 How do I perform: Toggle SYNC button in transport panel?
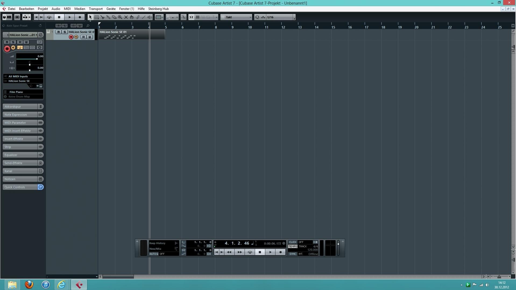293,254
